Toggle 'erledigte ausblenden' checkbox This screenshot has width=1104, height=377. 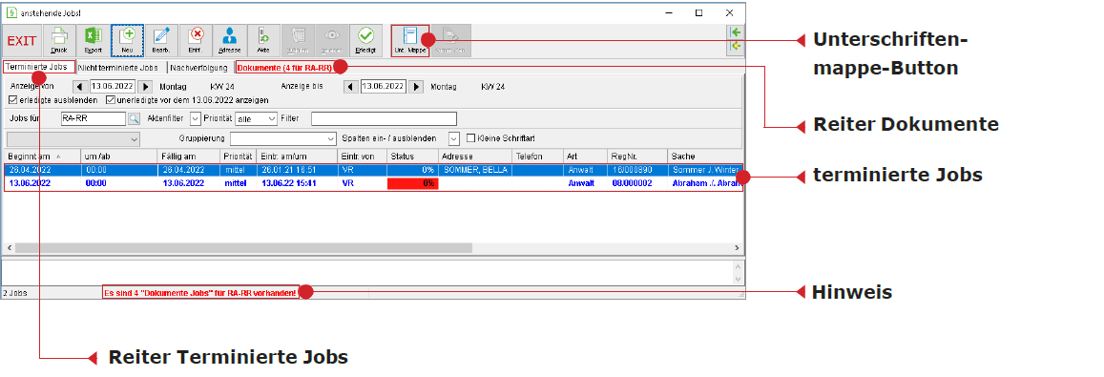(13, 100)
